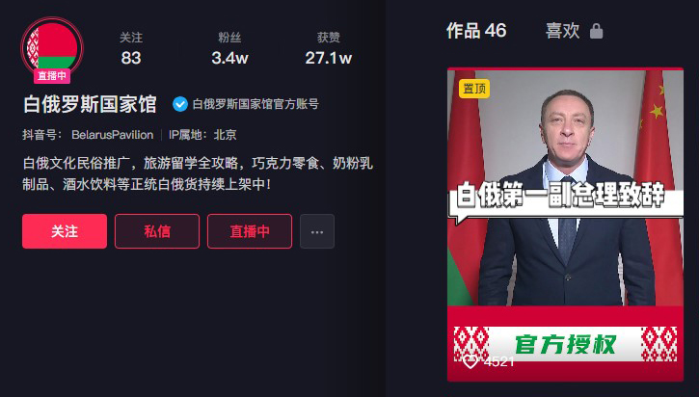This screenshot has width=699, height=397.
Task: Switch to the 喜欢 tab
Action: (x=563, y=31)
